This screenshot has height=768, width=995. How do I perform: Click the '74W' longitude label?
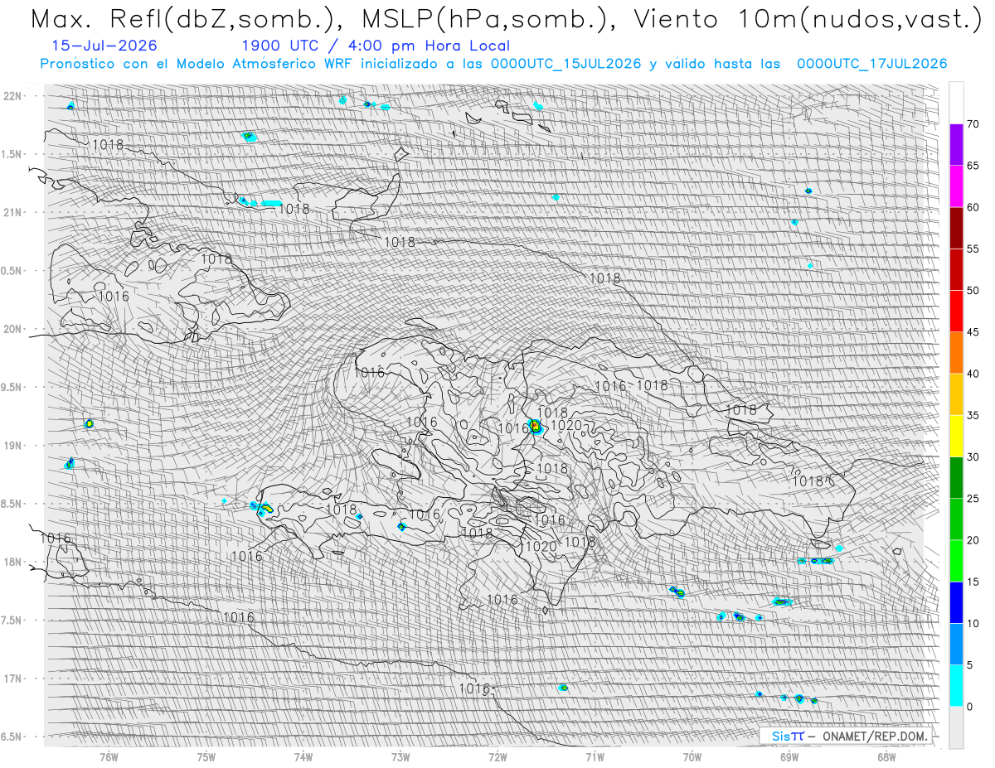point(303,756)
